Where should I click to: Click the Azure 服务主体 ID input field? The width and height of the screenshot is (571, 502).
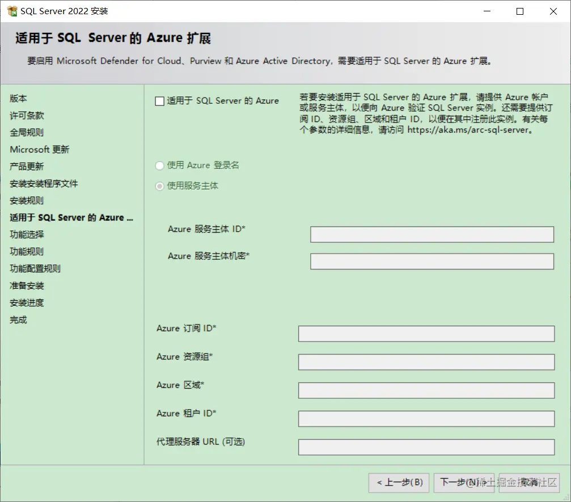432,235
